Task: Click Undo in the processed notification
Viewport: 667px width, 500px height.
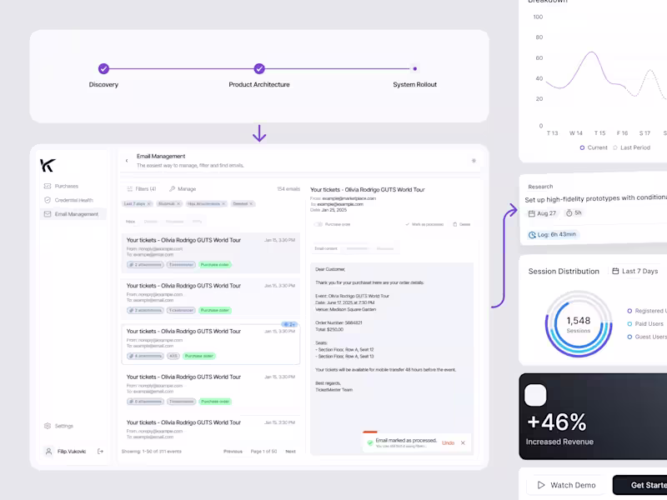Action: coord(448,443)
